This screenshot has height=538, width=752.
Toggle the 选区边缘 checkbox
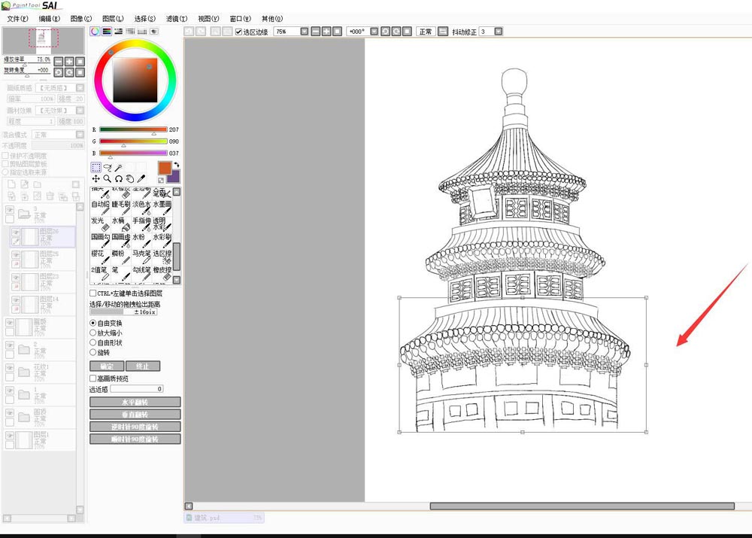(x=239, y=32)
